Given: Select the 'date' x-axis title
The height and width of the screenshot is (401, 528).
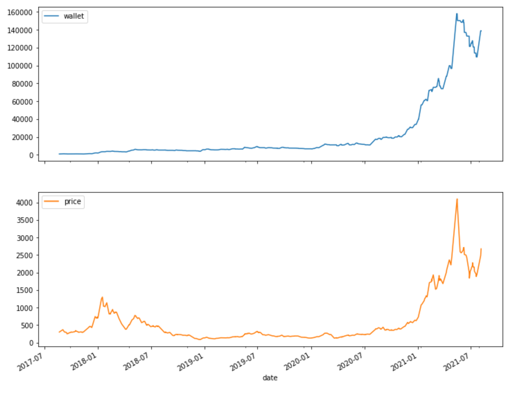Looking at the screenshot, I should point(270,378).
